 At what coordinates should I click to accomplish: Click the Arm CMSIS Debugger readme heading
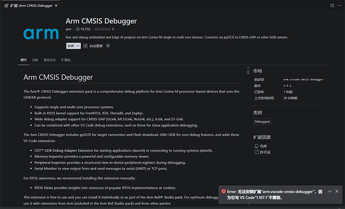coord(58,77)
